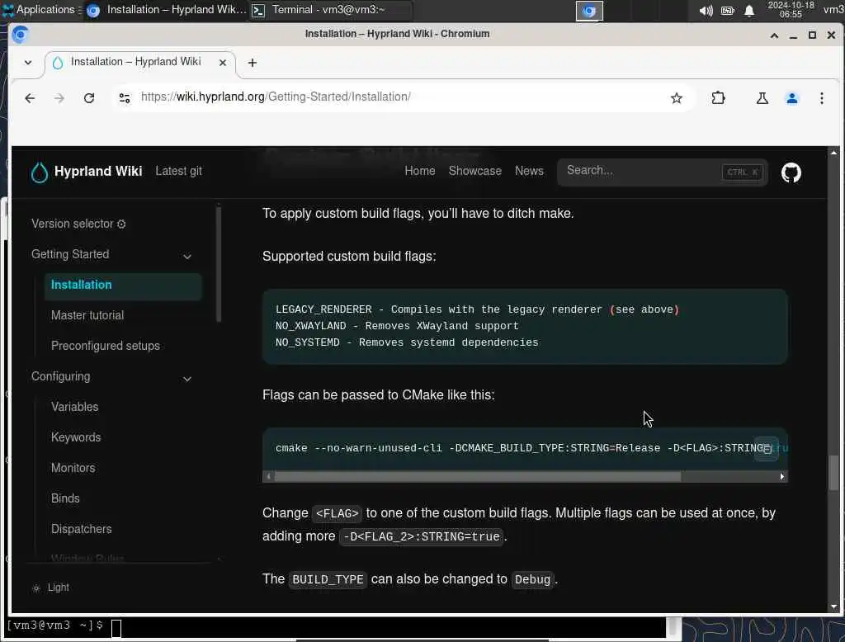Viewport: 845px width, 642px height.
Task: Open the Monitors page
Action: click(x=73, y=469)
